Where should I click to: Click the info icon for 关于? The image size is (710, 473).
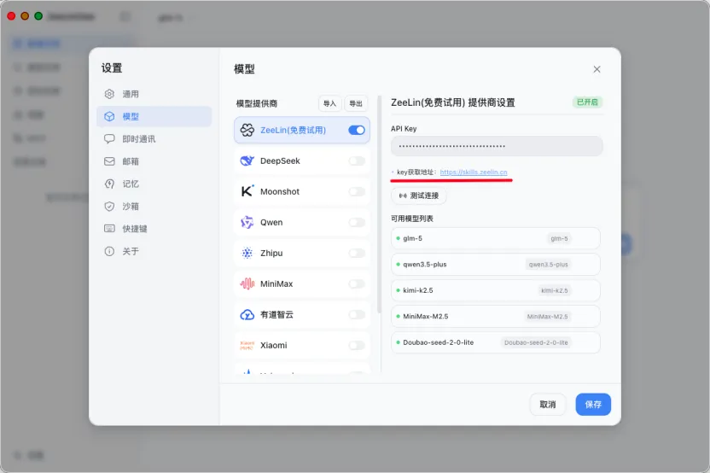[109, 251]
